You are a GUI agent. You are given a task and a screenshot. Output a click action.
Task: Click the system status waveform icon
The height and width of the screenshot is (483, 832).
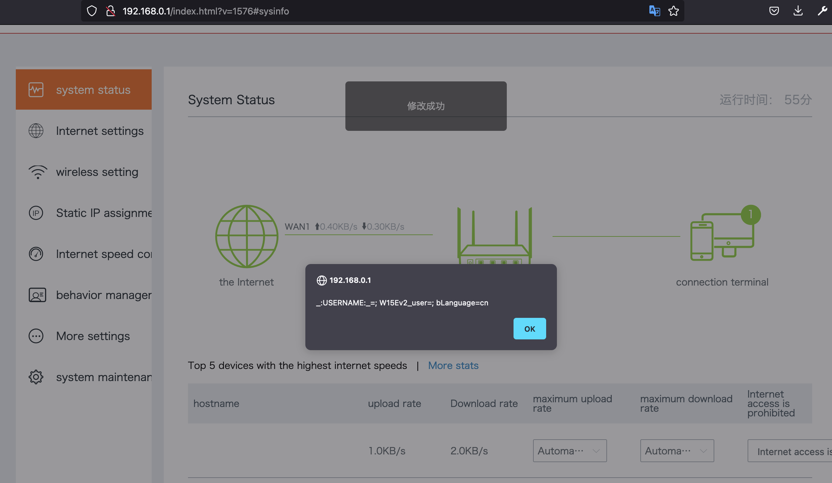[x=36, y=90]
